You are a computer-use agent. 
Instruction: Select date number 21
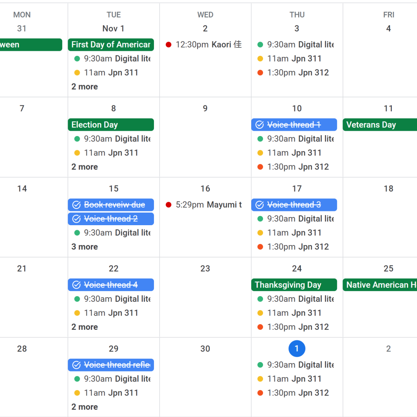22,269
